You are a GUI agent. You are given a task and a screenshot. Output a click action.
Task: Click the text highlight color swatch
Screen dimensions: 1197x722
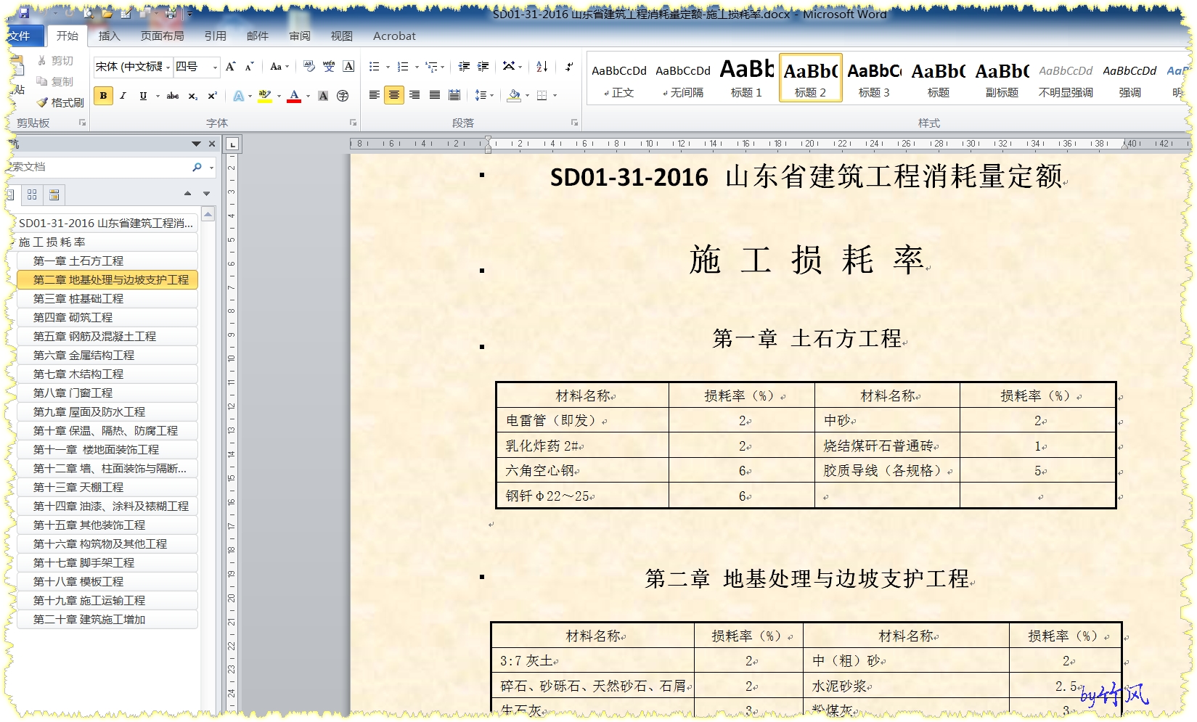(x=264, y=96)
